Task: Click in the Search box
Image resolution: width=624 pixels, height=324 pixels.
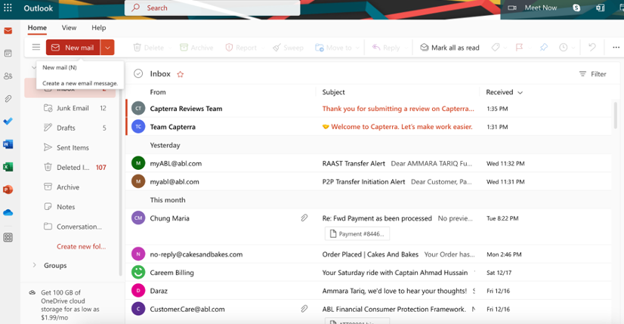Action: pyautogui.click(x=212, y=8)
